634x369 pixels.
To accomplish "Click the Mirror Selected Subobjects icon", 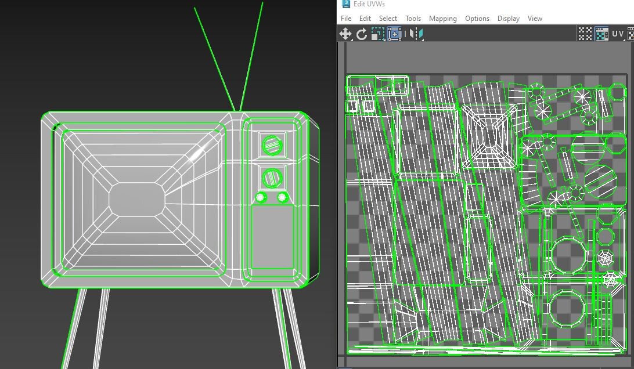I will 416,34.
